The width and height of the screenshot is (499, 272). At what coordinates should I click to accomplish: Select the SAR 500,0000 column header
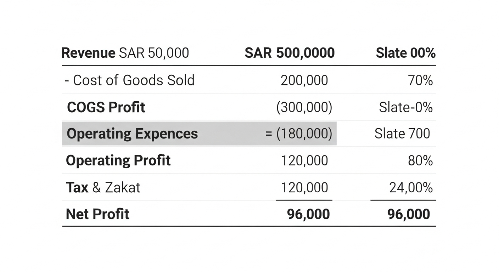pyautogui.click(x=290, y=53)
